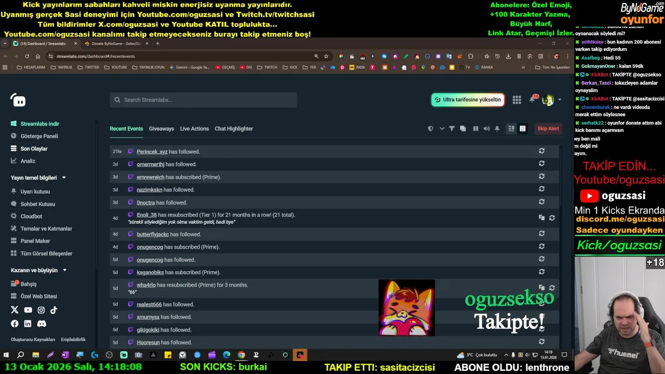Pause the alert queue

click(x=475, y=129)
